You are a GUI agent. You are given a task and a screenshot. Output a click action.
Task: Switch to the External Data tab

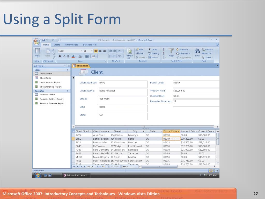71,45
